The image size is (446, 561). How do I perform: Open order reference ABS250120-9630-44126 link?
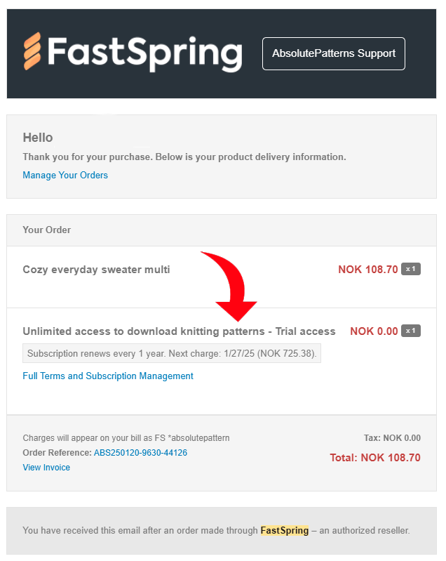pos(140,453)
